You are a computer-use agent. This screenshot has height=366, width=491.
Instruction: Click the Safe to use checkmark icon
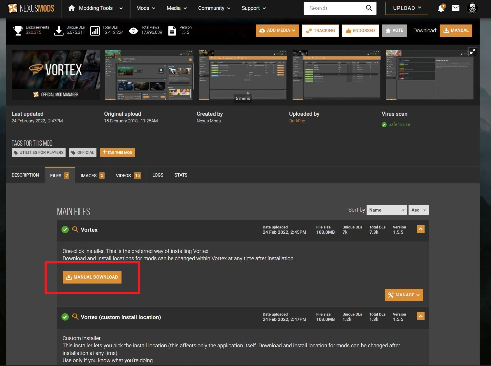coord(384,125)
